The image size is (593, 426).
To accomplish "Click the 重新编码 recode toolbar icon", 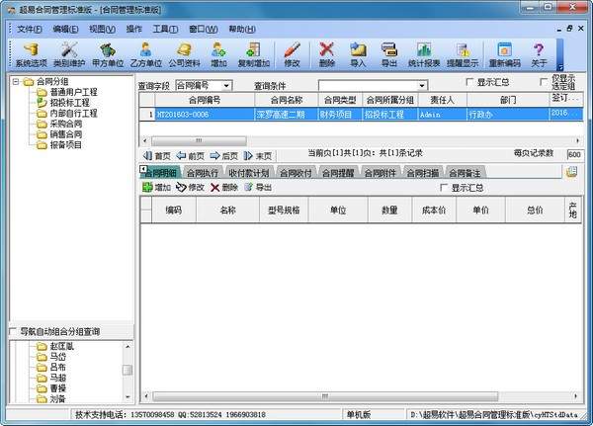I will click(x=504, y=53).
